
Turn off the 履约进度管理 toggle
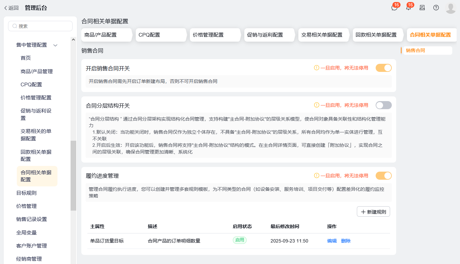coord(383,176)
